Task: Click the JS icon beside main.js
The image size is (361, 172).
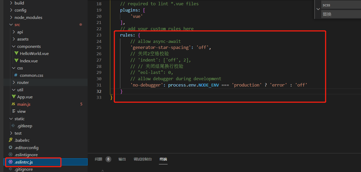Action: point(13,104)
